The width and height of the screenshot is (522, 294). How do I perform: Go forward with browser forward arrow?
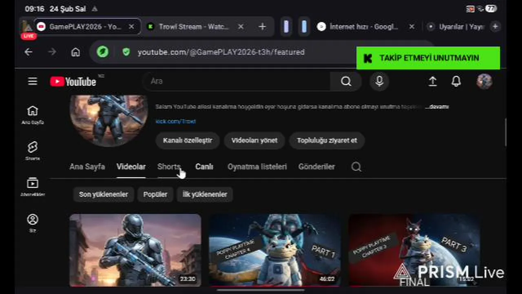(52, 52)
